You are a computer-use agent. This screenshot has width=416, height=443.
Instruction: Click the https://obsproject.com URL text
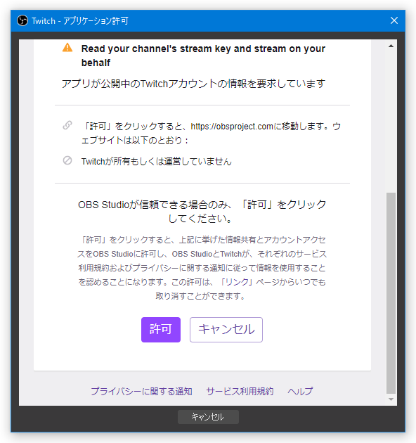[x=232, y=127]
